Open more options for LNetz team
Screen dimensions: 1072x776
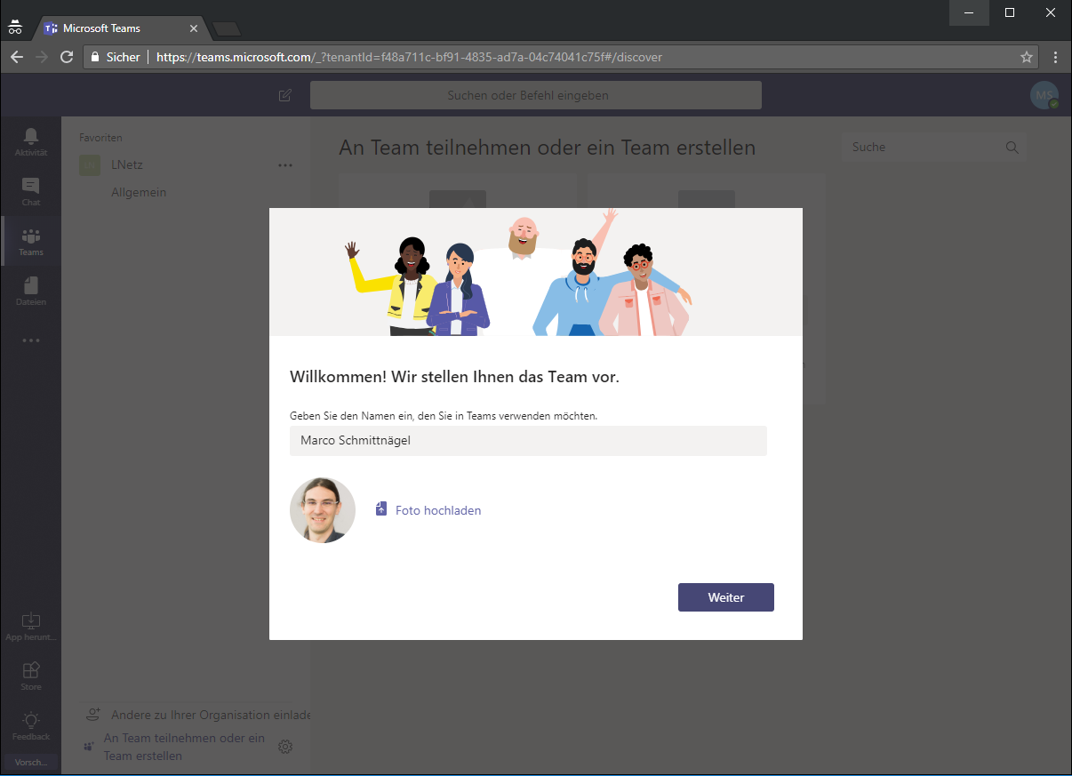pos(285,164)
